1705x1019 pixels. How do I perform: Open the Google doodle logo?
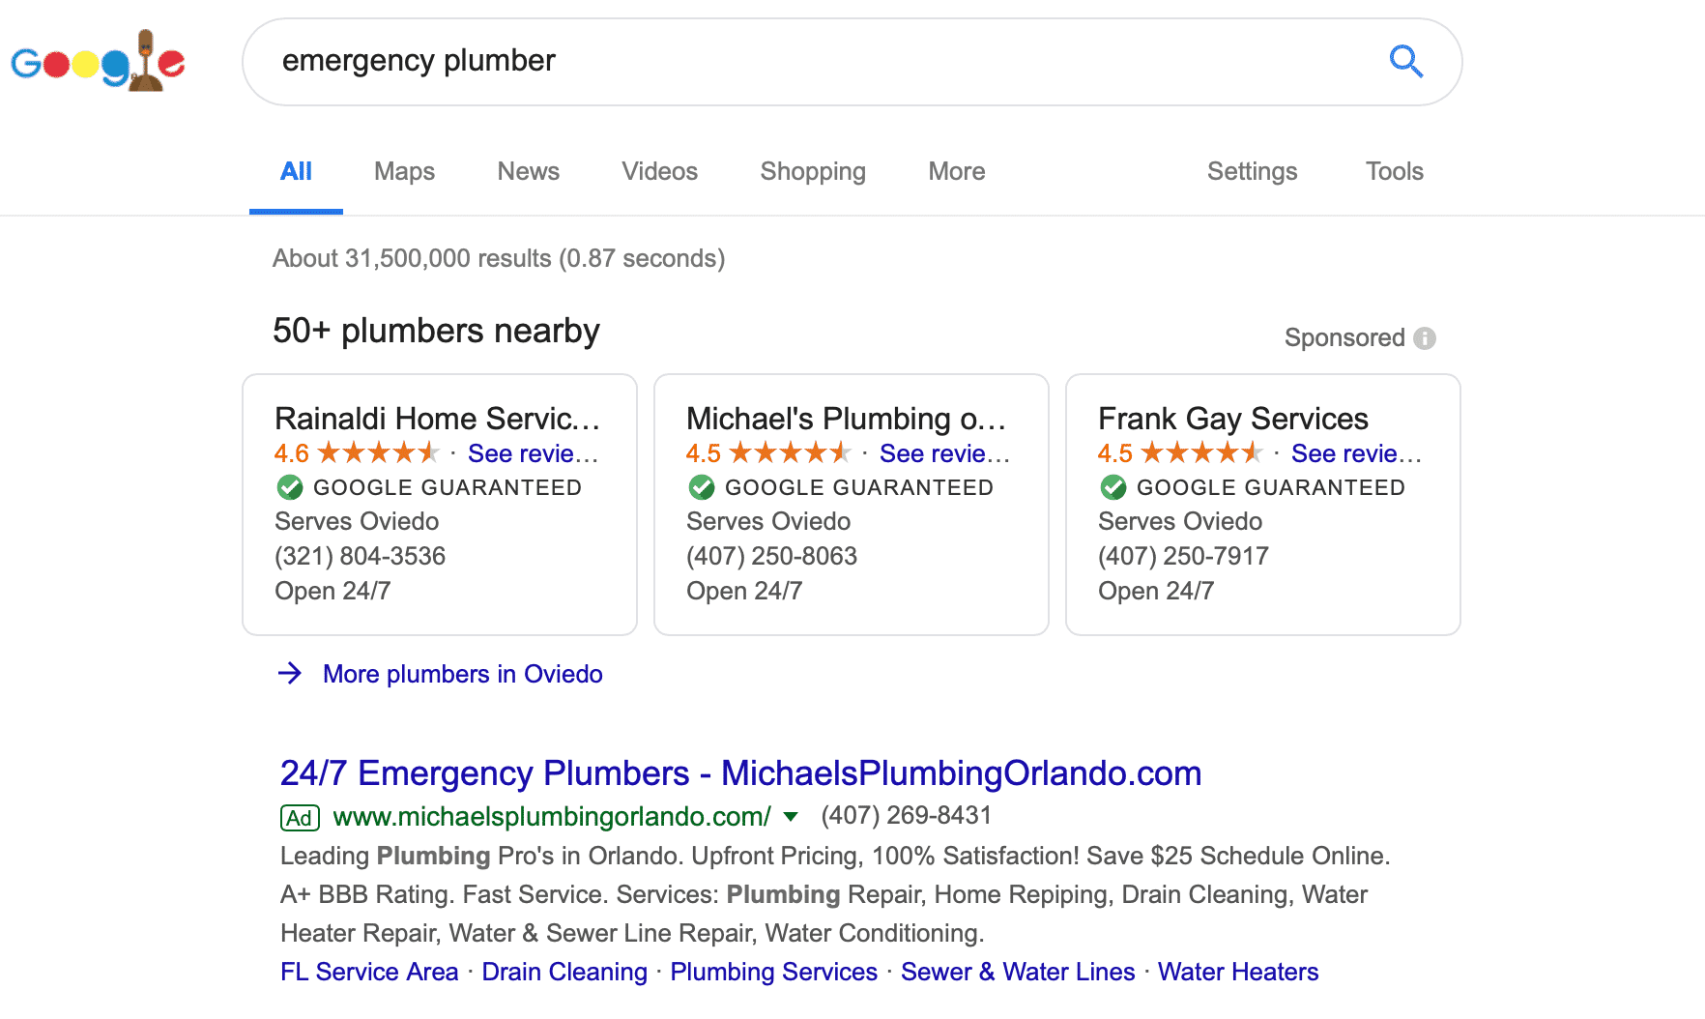click(x=98, y=62)
